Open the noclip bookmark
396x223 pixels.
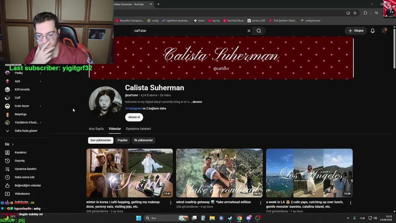[153, 21]
